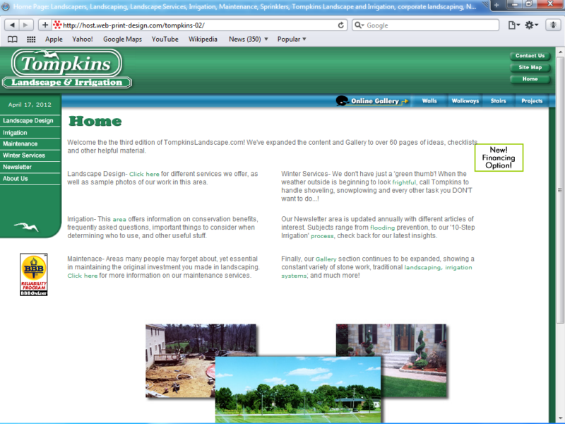Click the sprinkler field photo

(x=298, y=389)
